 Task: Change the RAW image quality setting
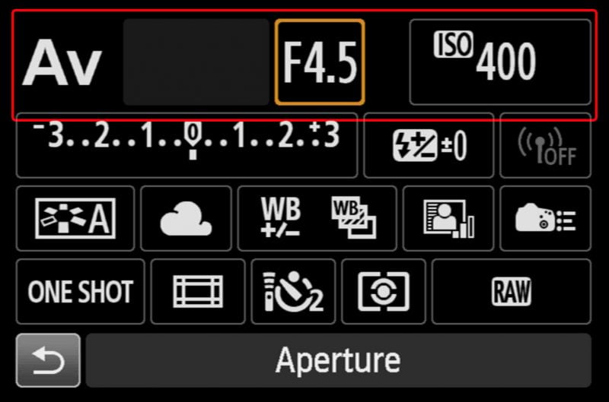[512, 292]
